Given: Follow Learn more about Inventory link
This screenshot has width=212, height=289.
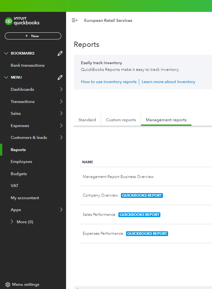Looking at the screenshot, I should (x=168, y=82).
